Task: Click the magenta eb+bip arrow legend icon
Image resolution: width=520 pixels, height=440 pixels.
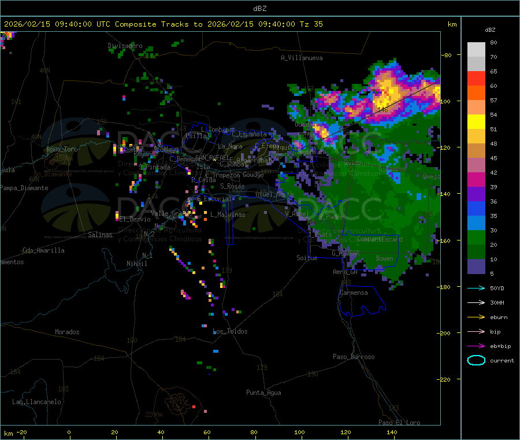Action: pos(476,346)
